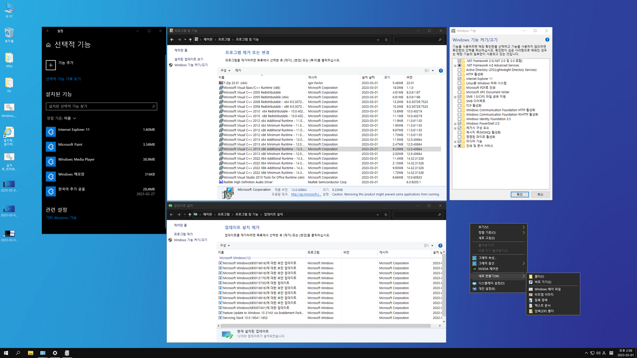Select 7-Zip 22.01 (x64) program row
637x358 pixels.
tap(329, 83)
